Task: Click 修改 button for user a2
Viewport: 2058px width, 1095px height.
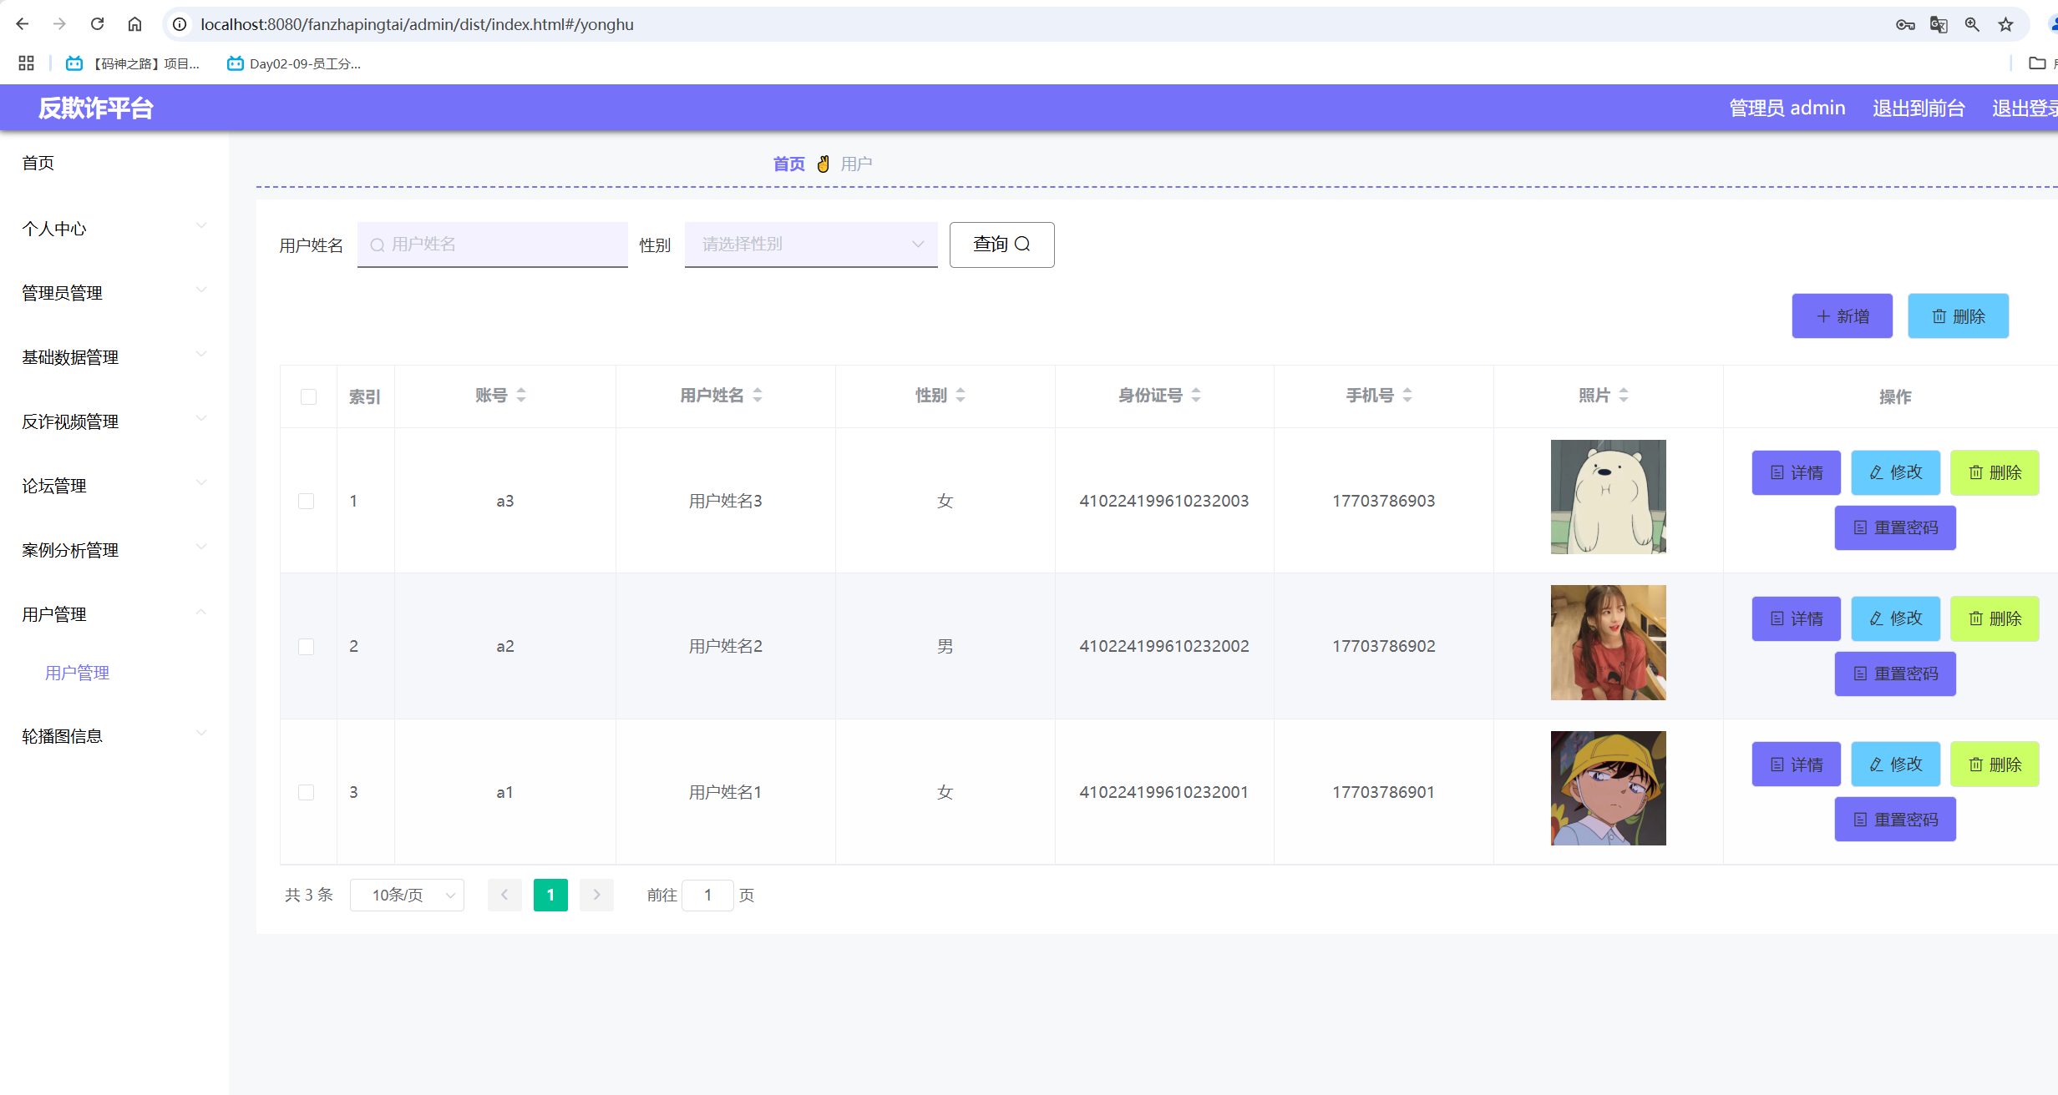Action: tap(1895, 618)
